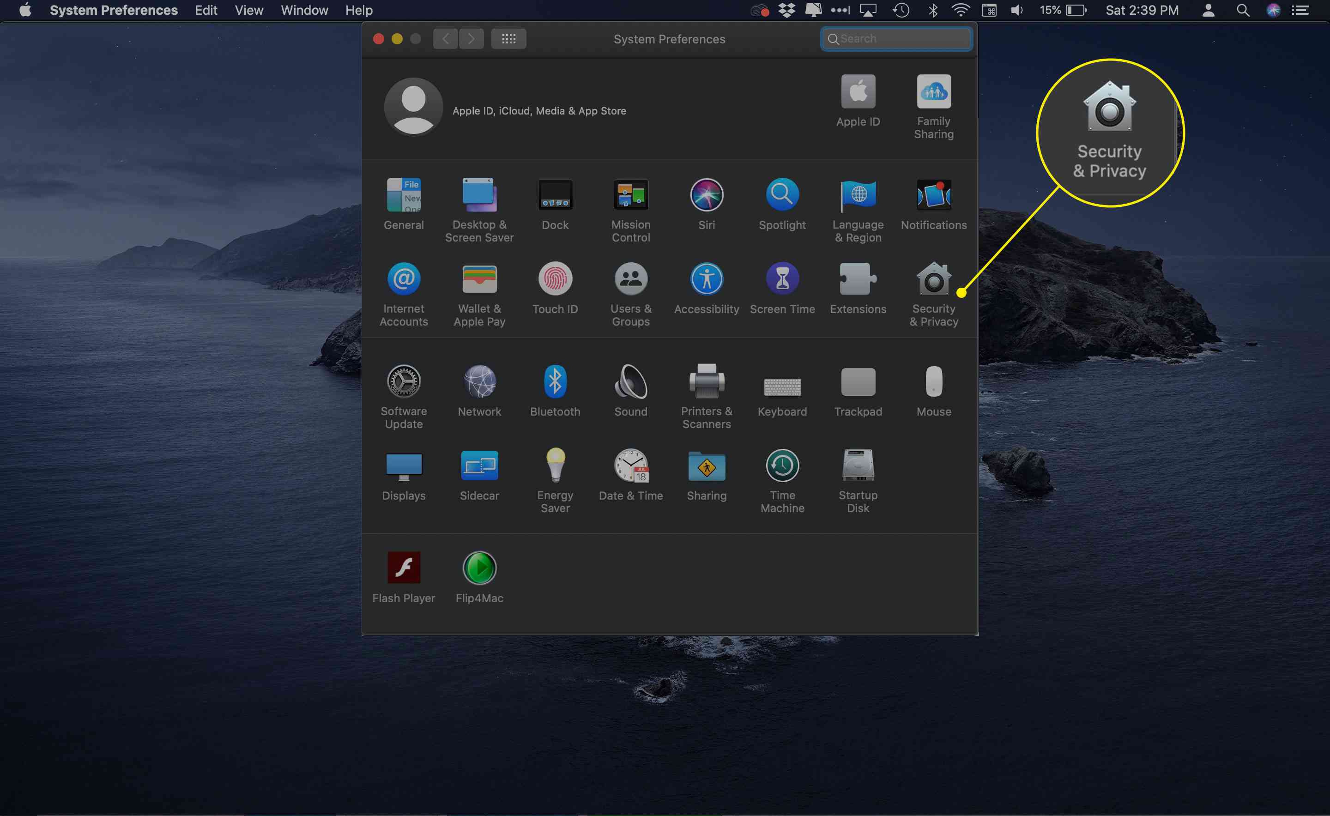
Task: Click the forward navigation arrow
Action: [x=471, y=38]
